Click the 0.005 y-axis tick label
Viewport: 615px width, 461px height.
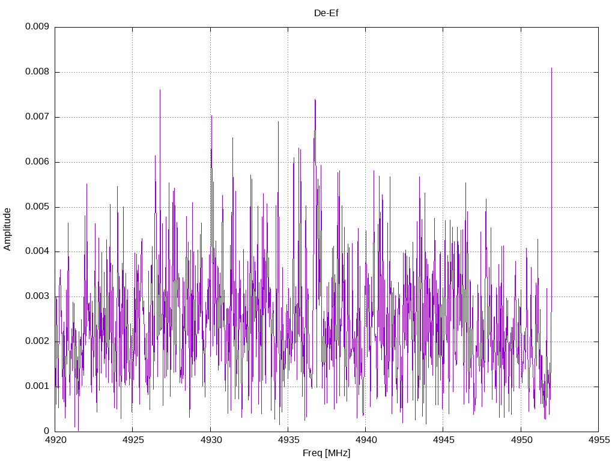coord(37,207)
